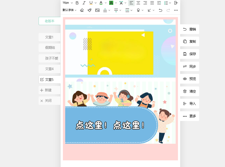The image size is (225, 167).
Task: Align text right
Action: pyautogui.click(x=145, y=3)
